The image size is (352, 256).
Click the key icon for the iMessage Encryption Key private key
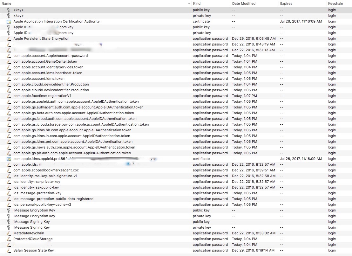tap(9, 216)
